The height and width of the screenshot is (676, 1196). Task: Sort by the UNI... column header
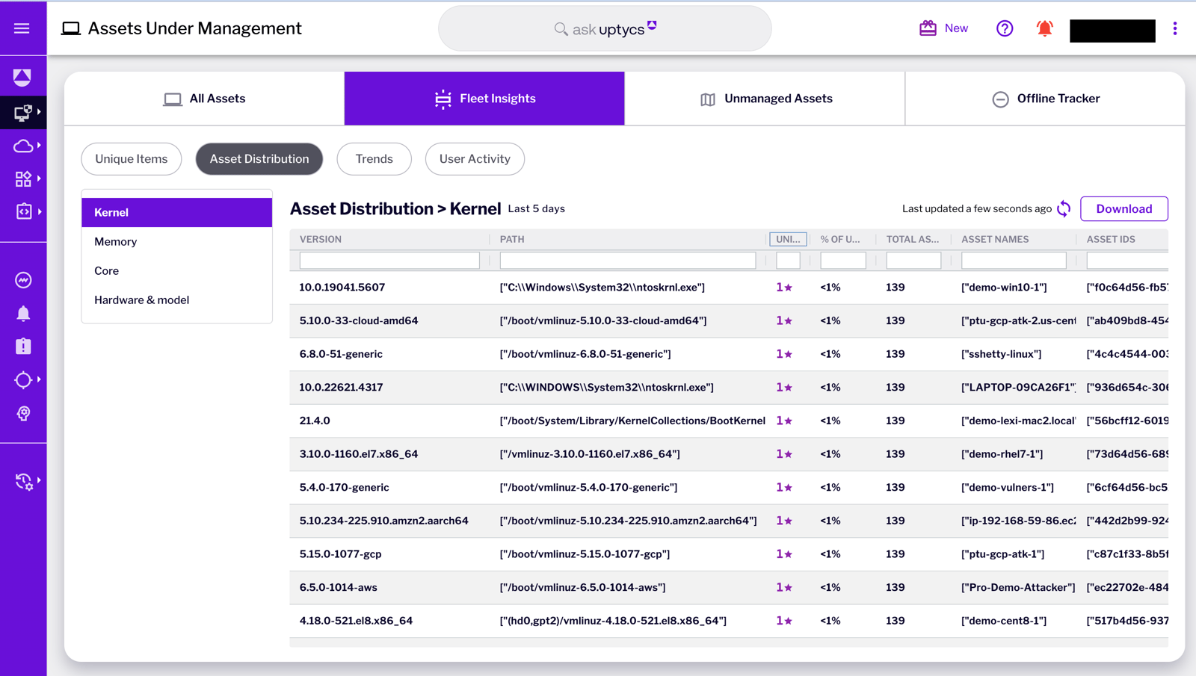(788, 240)
